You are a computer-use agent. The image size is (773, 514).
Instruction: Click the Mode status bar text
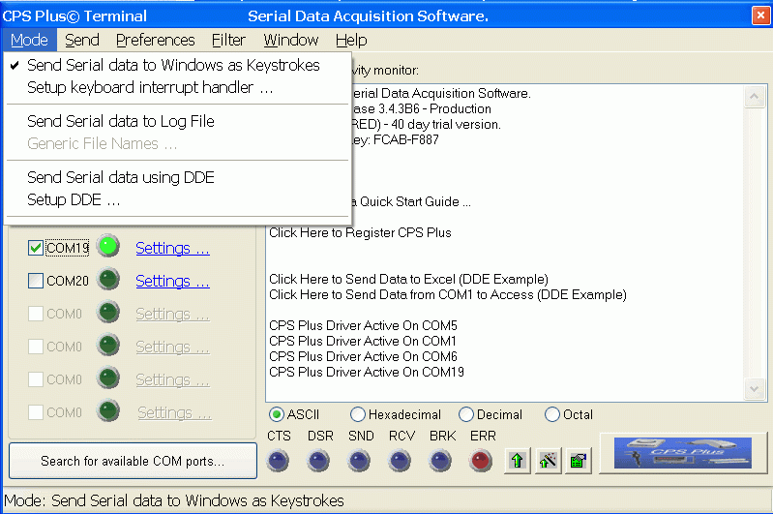tap(173, 500)
